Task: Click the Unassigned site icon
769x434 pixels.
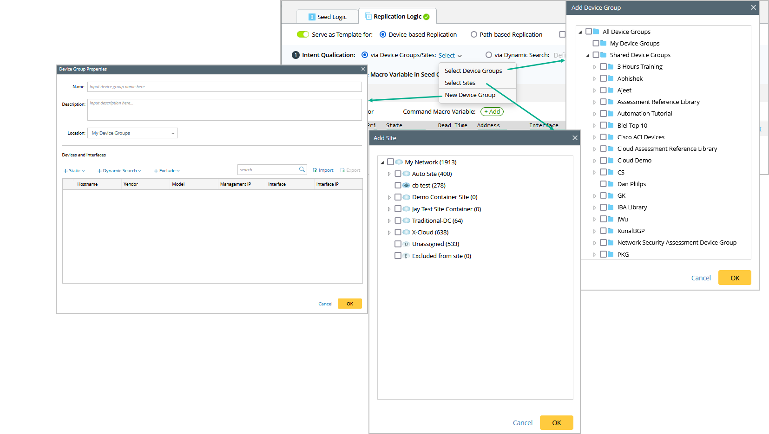Action: [x=407, y=244]
